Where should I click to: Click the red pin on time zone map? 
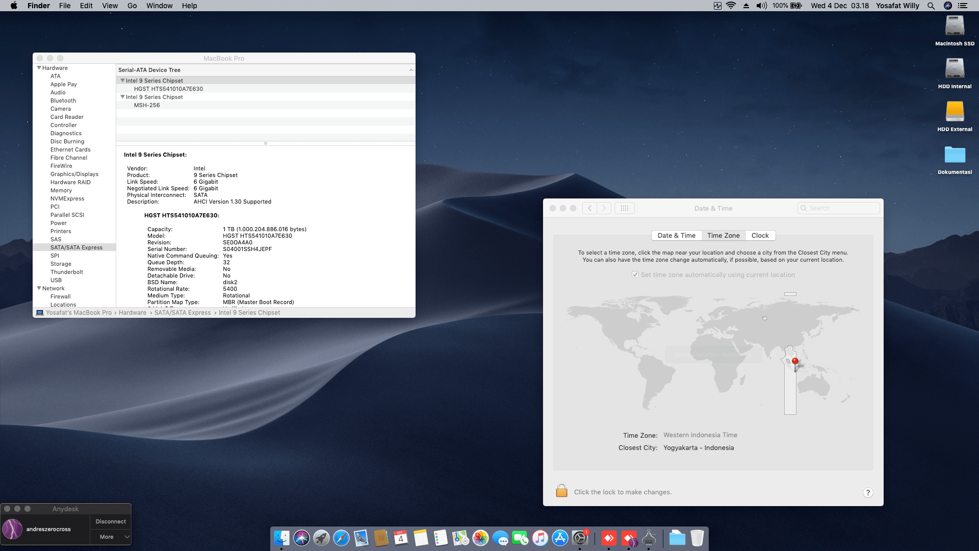coord(795,363)
